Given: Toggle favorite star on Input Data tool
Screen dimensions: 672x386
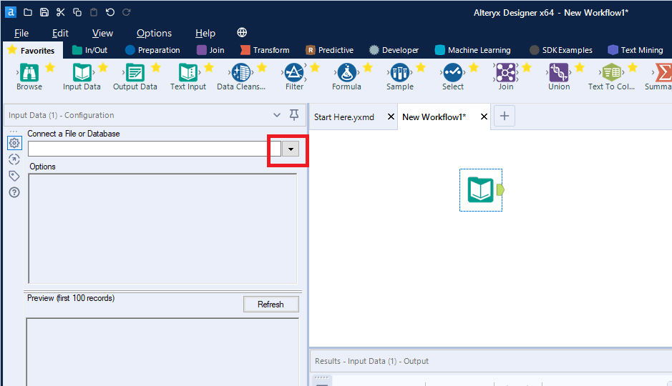Looking at the screenshot, I should tap(103, 67).
